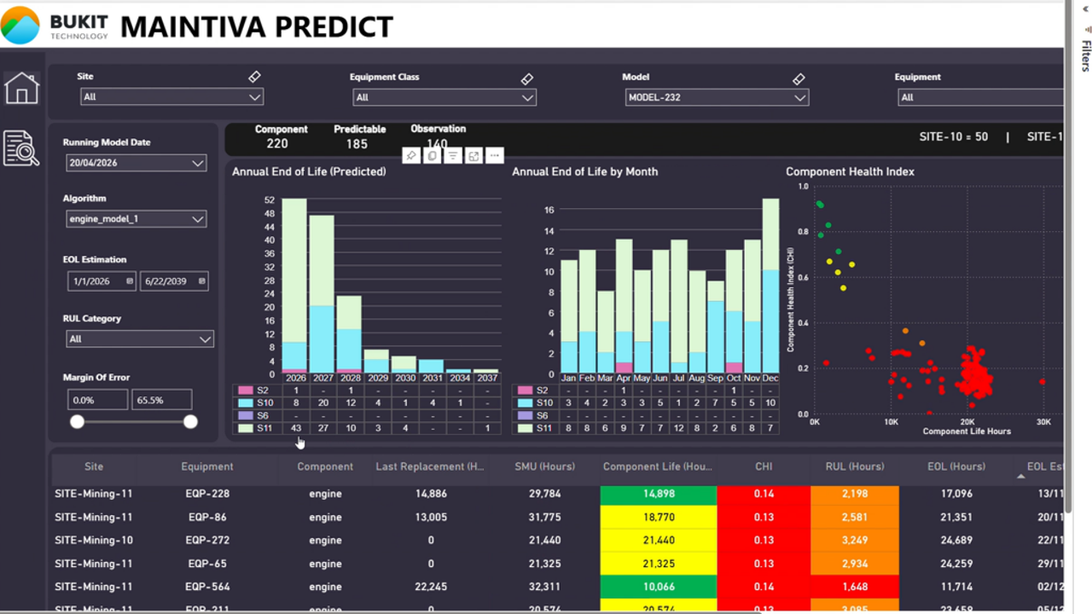1092x614 pixels.
Task: Go to the Home page icon
Action: 21,88
